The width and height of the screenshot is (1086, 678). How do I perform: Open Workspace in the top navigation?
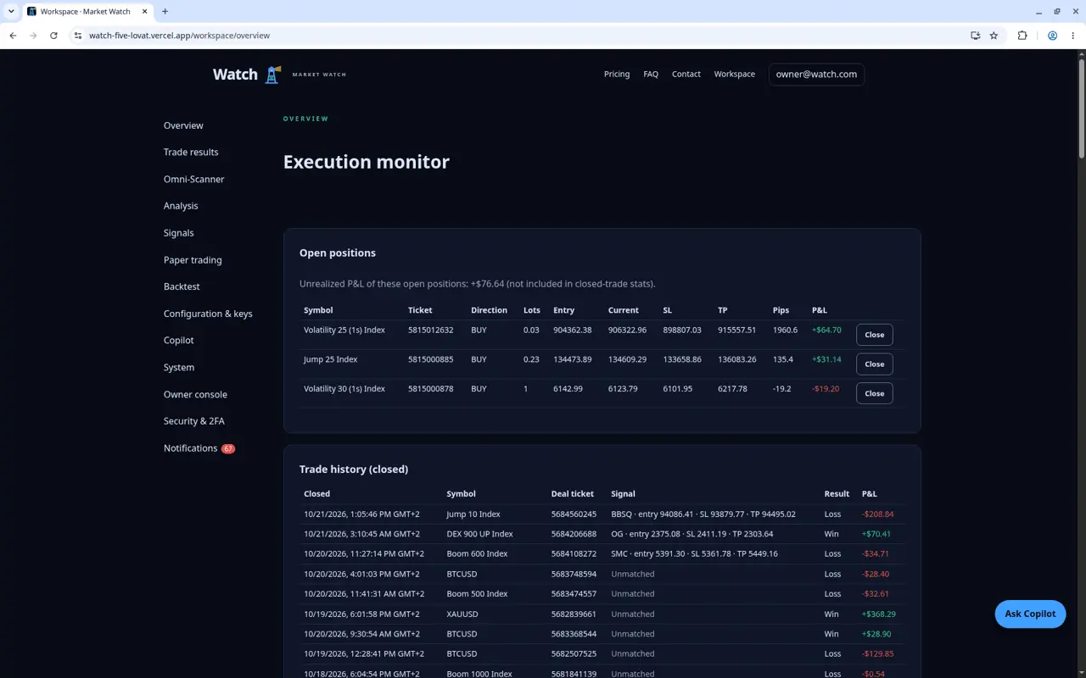pyautogui.click(x=735, y=75)
